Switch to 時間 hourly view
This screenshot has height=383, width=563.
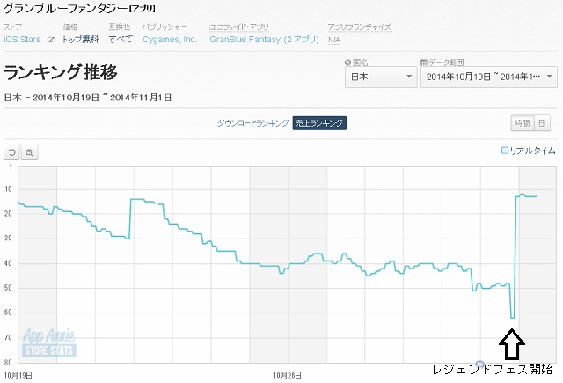click(x=522, y=123)
